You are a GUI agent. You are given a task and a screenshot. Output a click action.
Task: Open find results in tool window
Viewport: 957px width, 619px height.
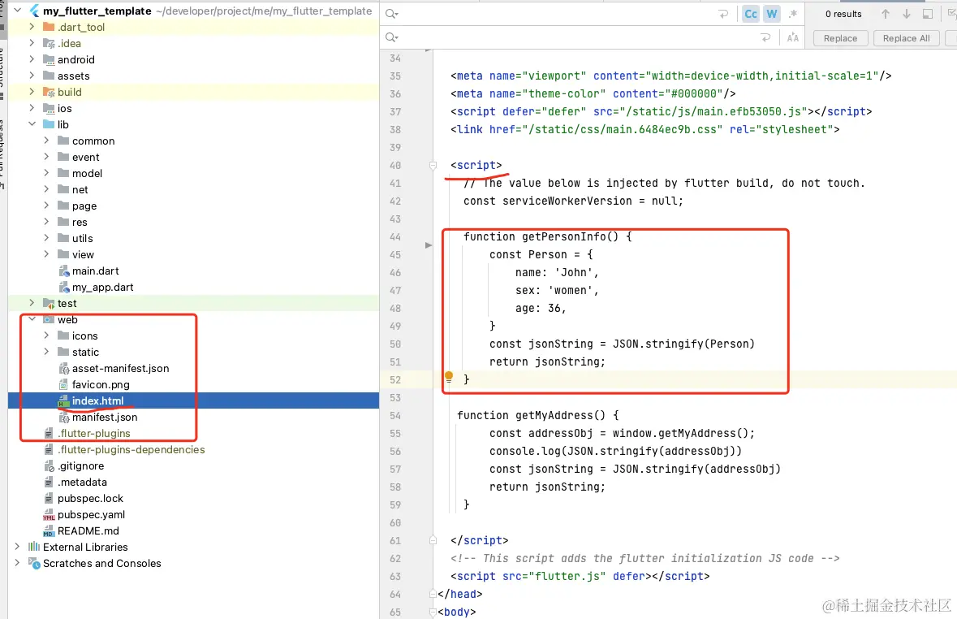click(x=928, y=14)
